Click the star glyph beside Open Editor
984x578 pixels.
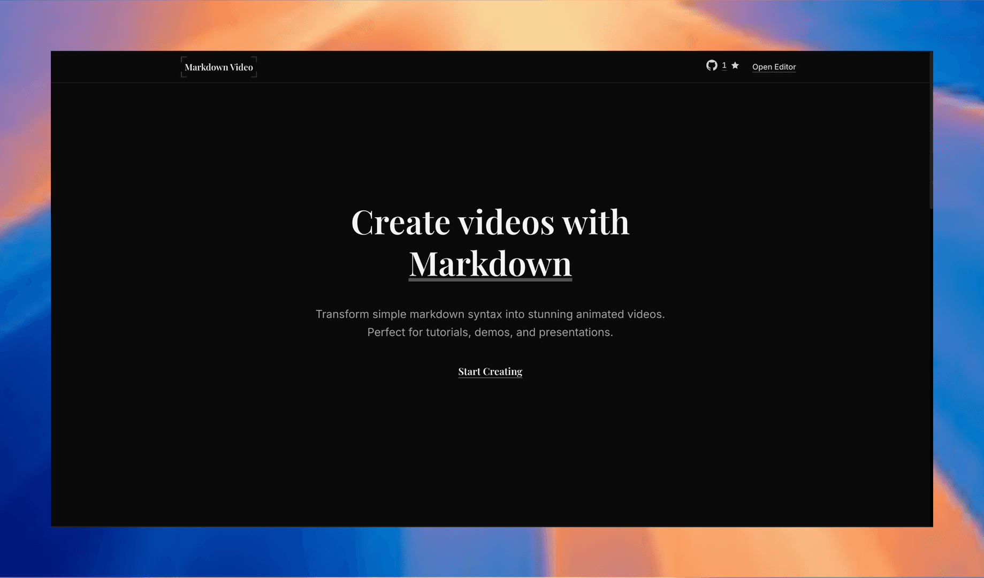click(x=735, y=65)
